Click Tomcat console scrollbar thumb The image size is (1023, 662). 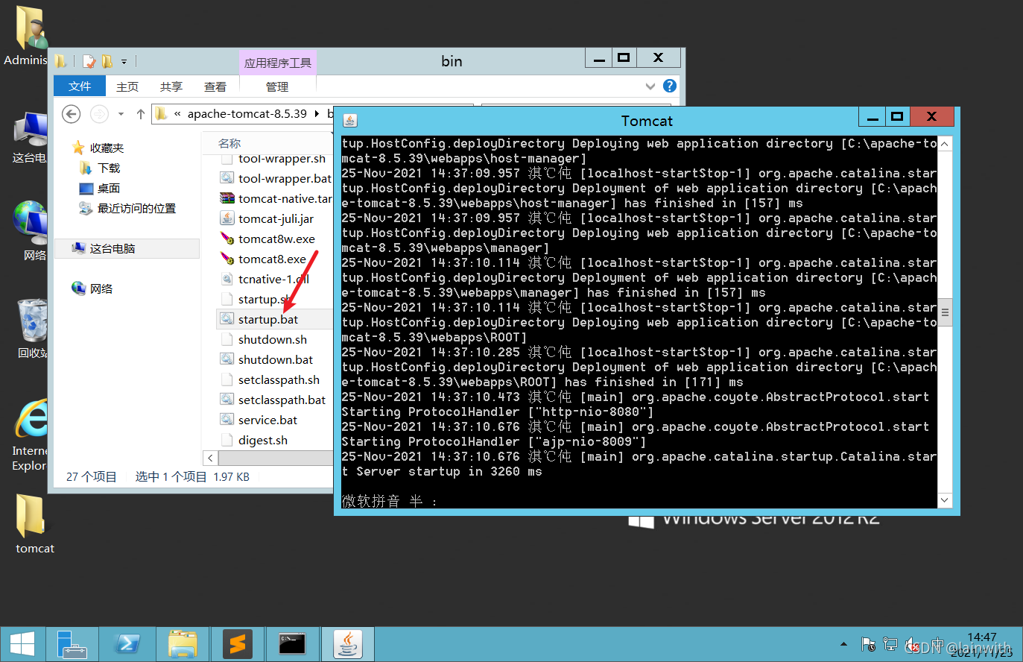coord(945,312)
